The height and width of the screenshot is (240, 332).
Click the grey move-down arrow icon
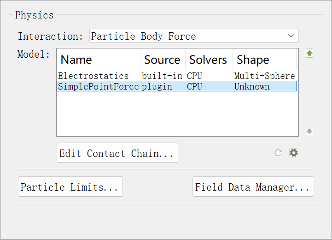[309, 132]
